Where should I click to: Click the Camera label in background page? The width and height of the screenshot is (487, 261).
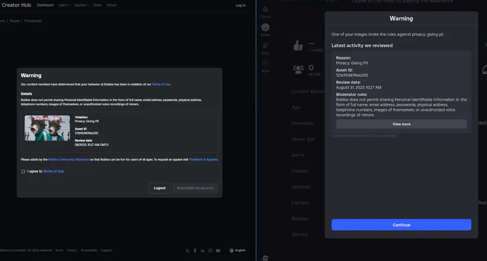click(x=300, y=203)
